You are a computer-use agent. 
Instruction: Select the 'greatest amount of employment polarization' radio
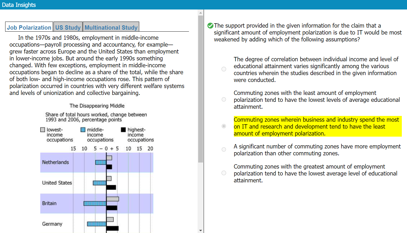pyautogui.click(x=224, y=173)
